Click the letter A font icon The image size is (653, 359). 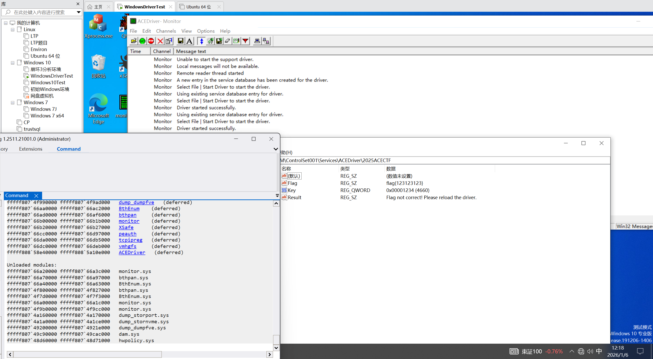[x=189, y=41]
